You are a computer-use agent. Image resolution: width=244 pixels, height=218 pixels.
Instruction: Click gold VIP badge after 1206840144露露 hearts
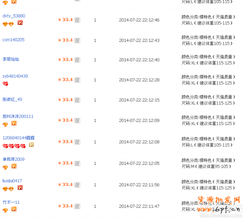[x=31, y=145]
